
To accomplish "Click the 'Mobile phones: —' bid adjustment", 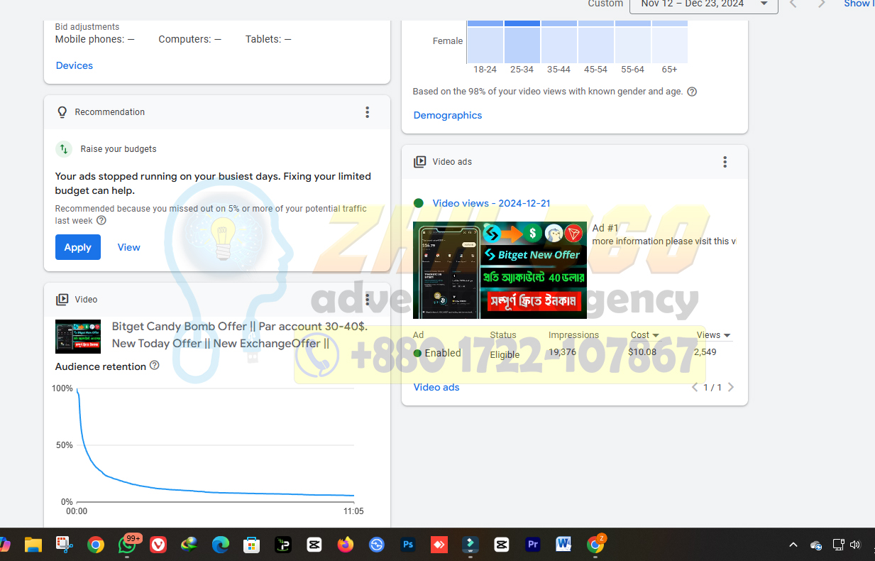I will pyautogui.click(x=95, y=39).
